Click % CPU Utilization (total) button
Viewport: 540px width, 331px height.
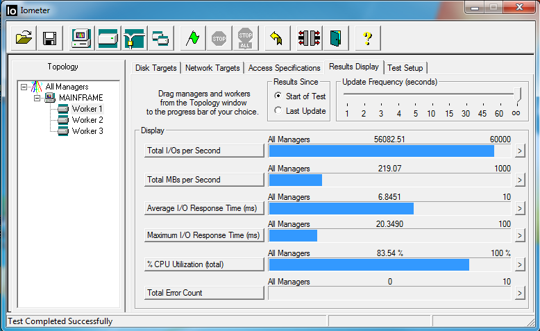tap(204, 264)
